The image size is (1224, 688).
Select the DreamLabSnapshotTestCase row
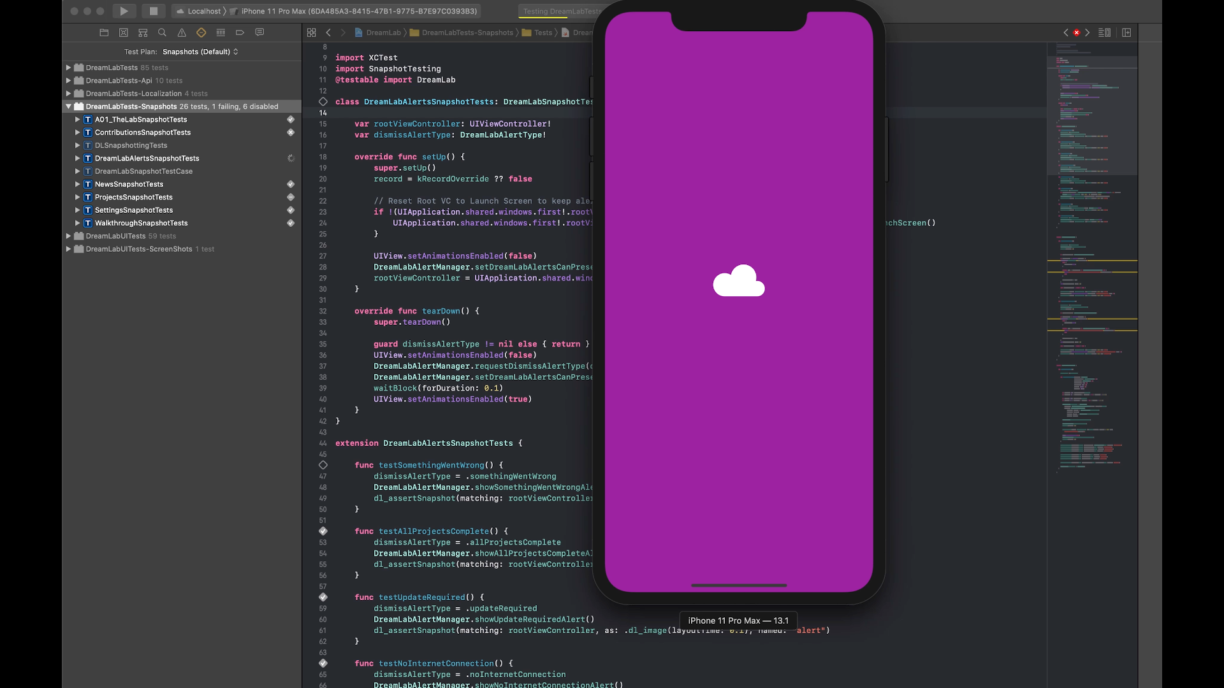coord(182,171)
